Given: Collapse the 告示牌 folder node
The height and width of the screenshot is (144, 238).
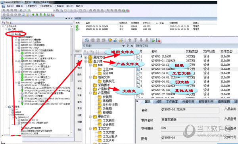Looking at the screenshot, I should (x=86, y=61).
